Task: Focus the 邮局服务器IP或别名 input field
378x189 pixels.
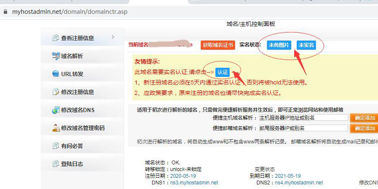Action: [x=304, y=128]
